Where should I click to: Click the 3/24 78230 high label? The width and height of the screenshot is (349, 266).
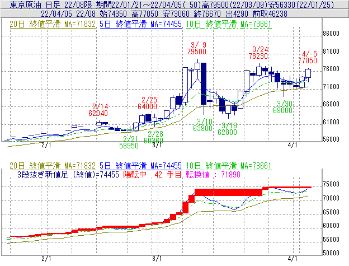click(258, 53)
